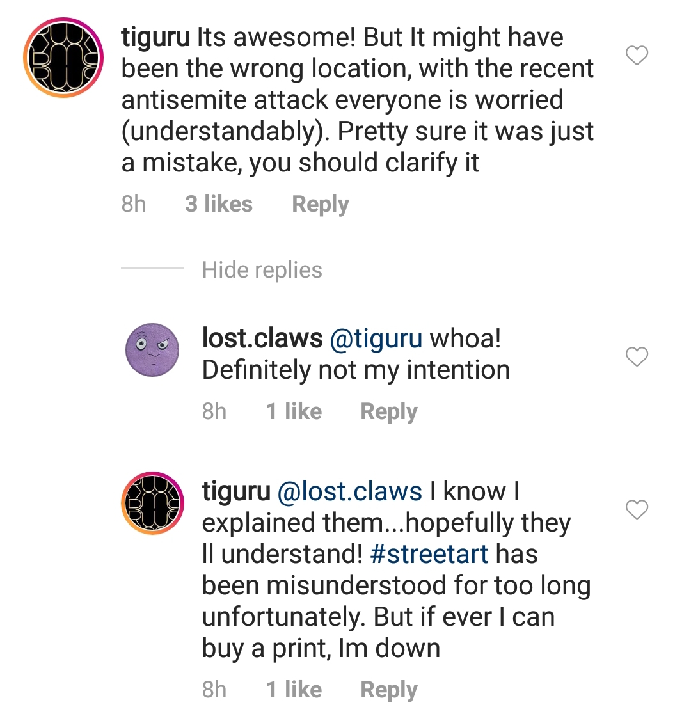Tap the @lost.claws mention in tiguru's reply

click(x=349, y=491)
